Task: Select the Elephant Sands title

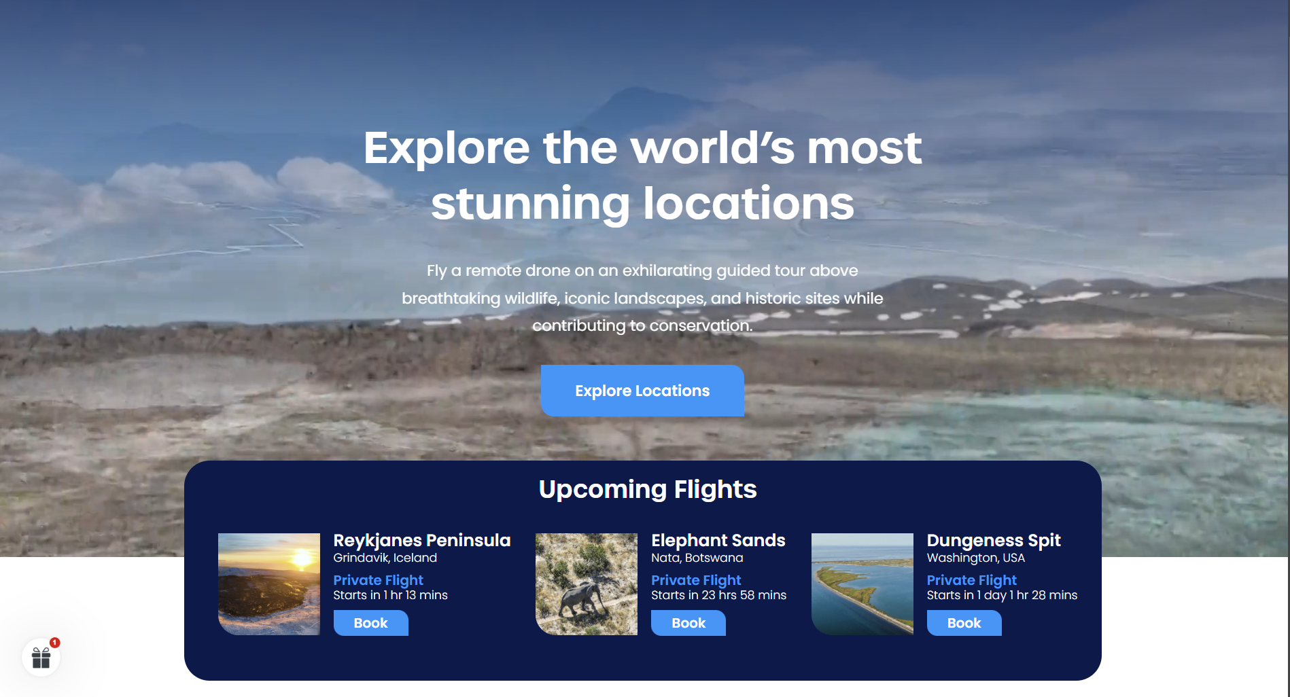Action: coord(718,541)
